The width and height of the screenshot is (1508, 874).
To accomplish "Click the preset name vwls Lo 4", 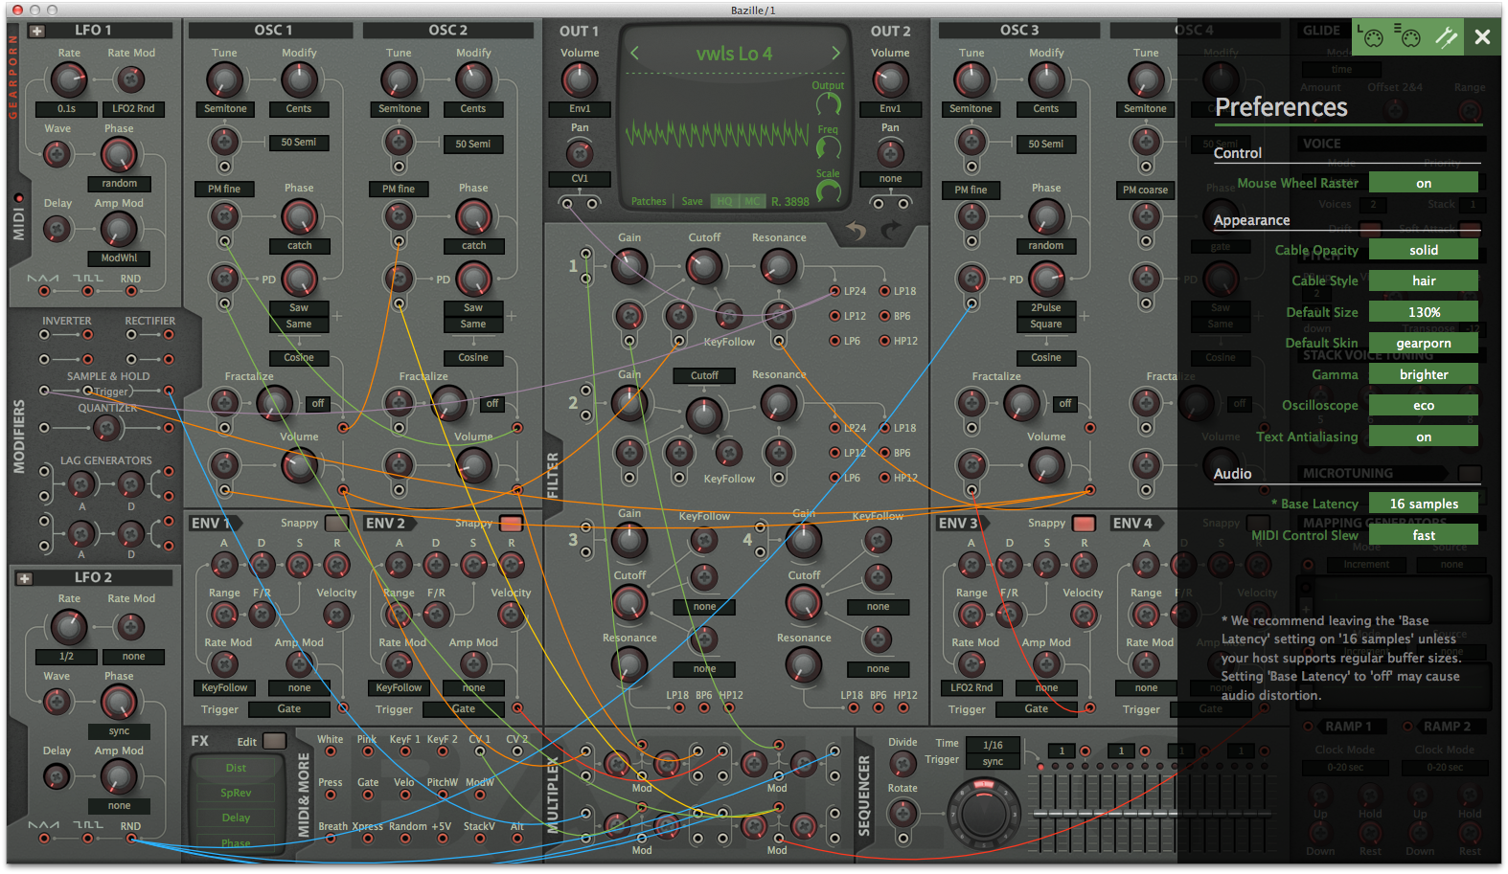I will (734, 54).
